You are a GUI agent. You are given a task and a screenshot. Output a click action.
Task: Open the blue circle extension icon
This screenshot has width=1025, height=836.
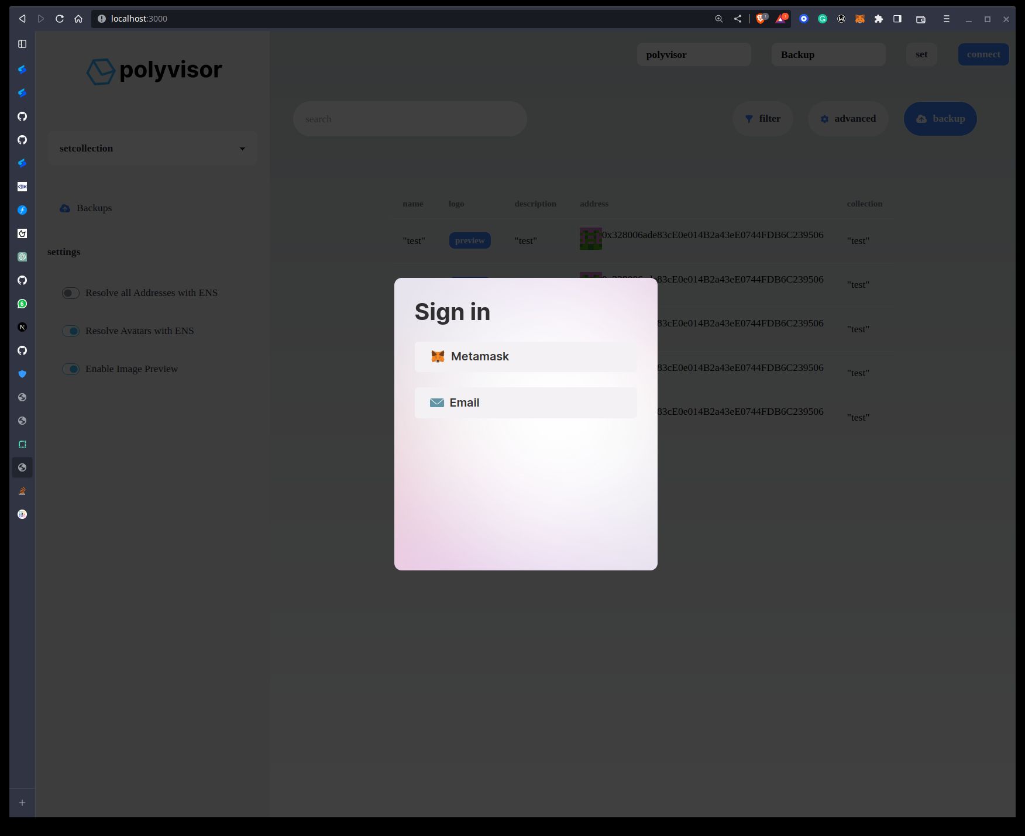pyautogui.click(x=804, y=19)
